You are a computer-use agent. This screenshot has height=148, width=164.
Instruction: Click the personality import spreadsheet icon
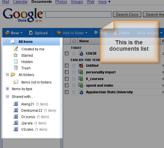81,72
